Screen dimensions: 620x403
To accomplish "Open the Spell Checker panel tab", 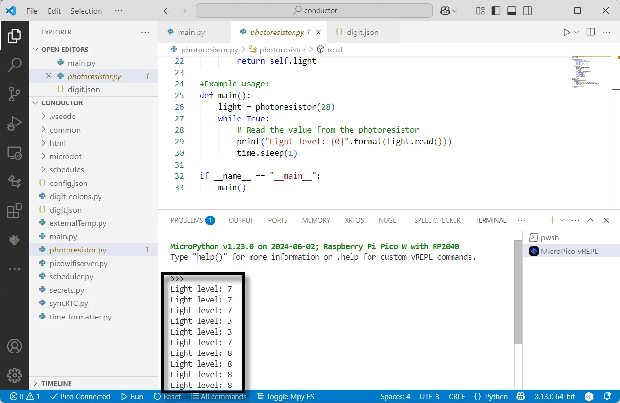I will pos(437,220).
